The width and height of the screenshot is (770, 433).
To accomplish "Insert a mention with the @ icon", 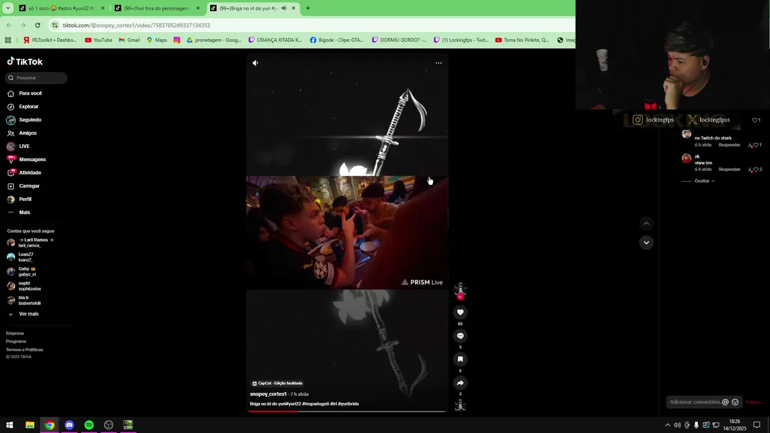I will [725, 402].
